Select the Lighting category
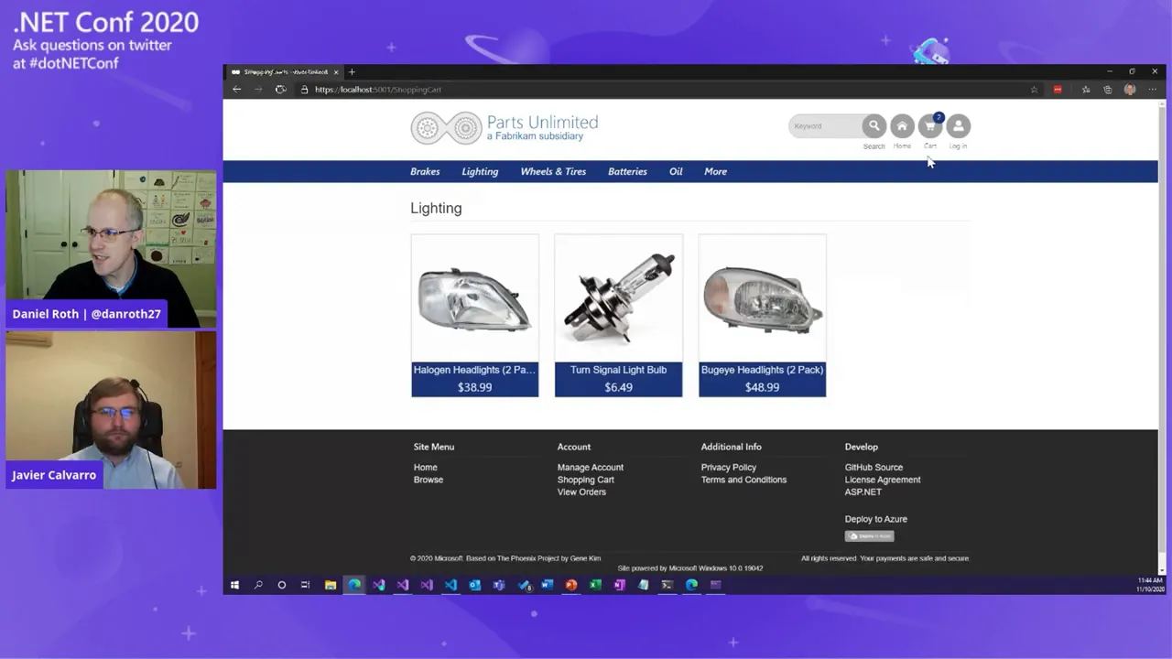This screenshot has height=659, width=1172. 480,171
